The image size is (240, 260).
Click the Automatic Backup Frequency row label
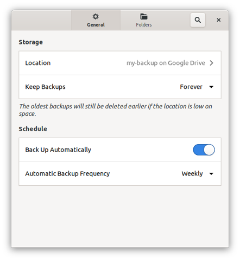pos(67,174)
